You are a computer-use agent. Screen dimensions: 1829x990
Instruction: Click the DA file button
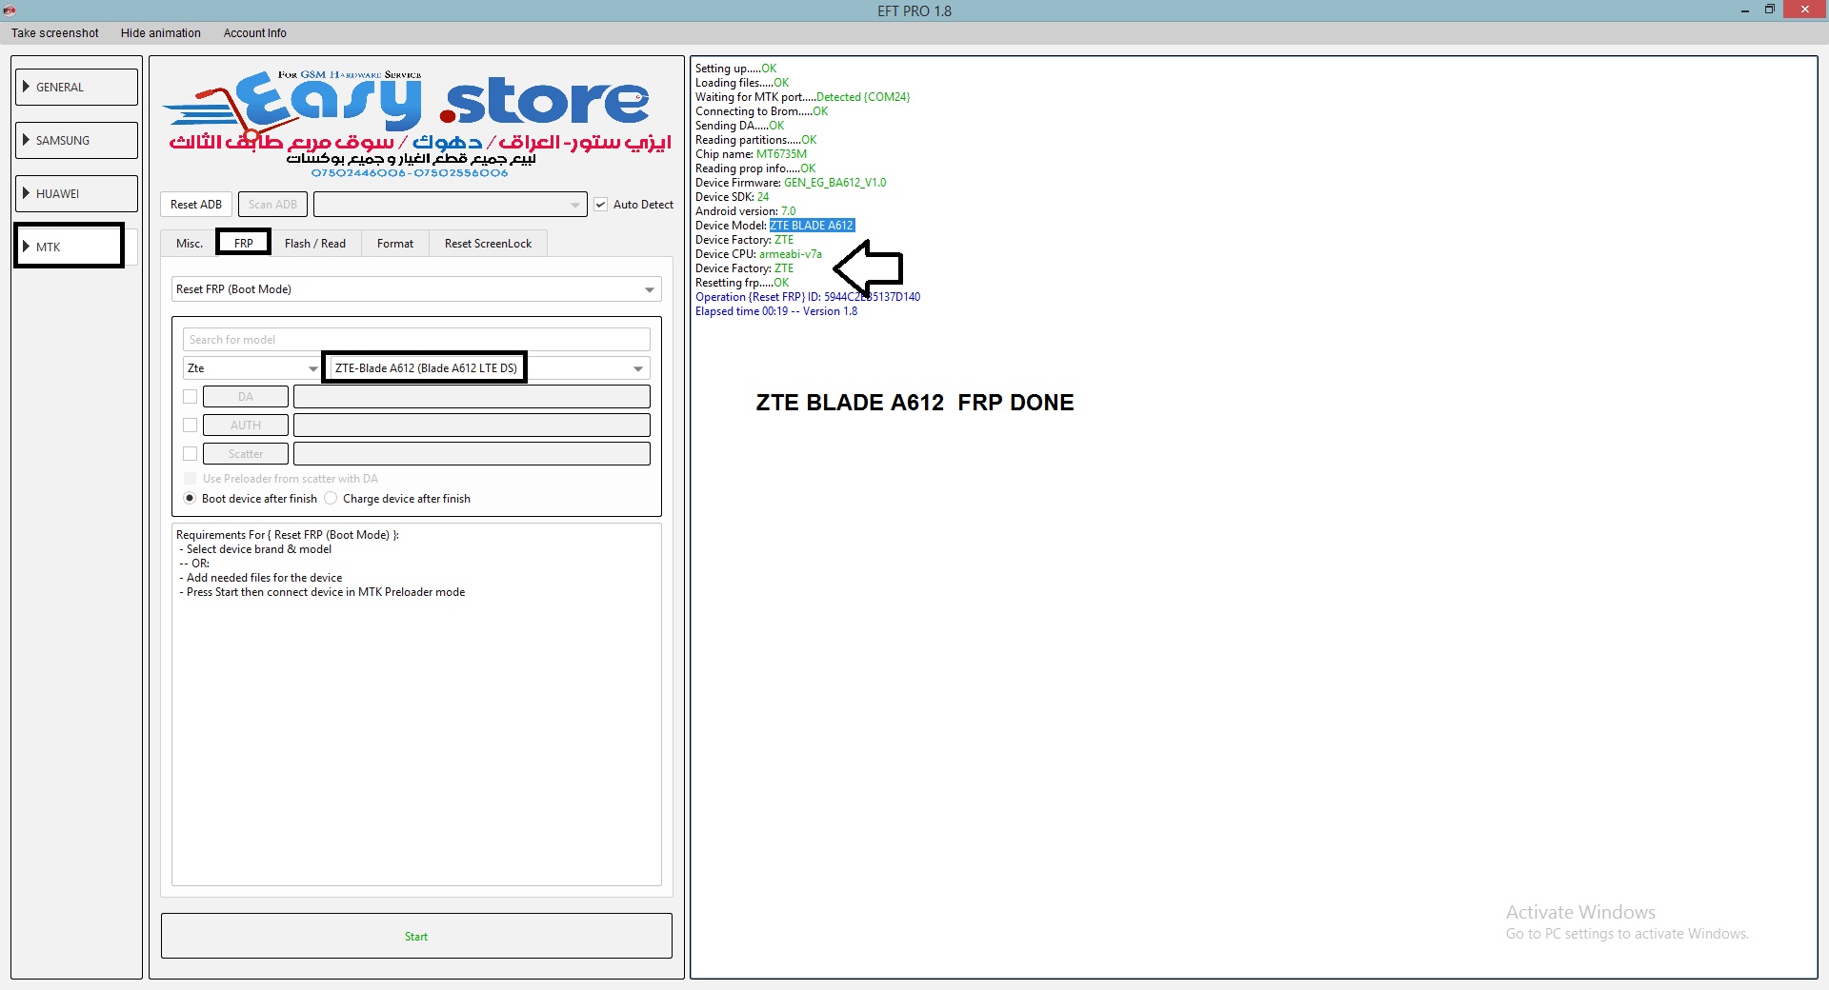(246, 397)
